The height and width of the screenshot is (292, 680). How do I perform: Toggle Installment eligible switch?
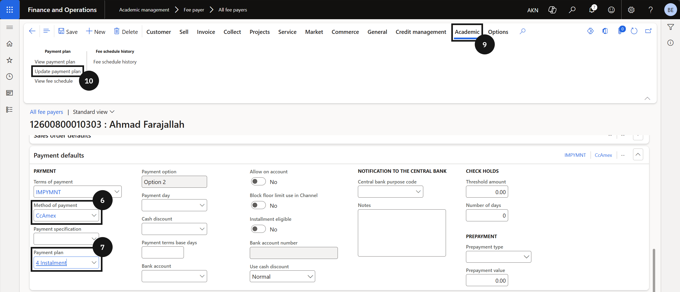tap(258, 229)
